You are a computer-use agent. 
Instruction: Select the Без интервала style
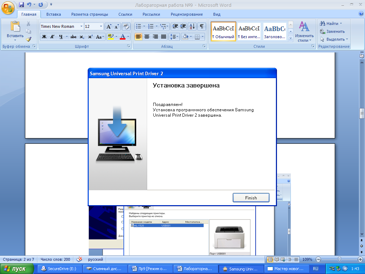tap(249, 31)
